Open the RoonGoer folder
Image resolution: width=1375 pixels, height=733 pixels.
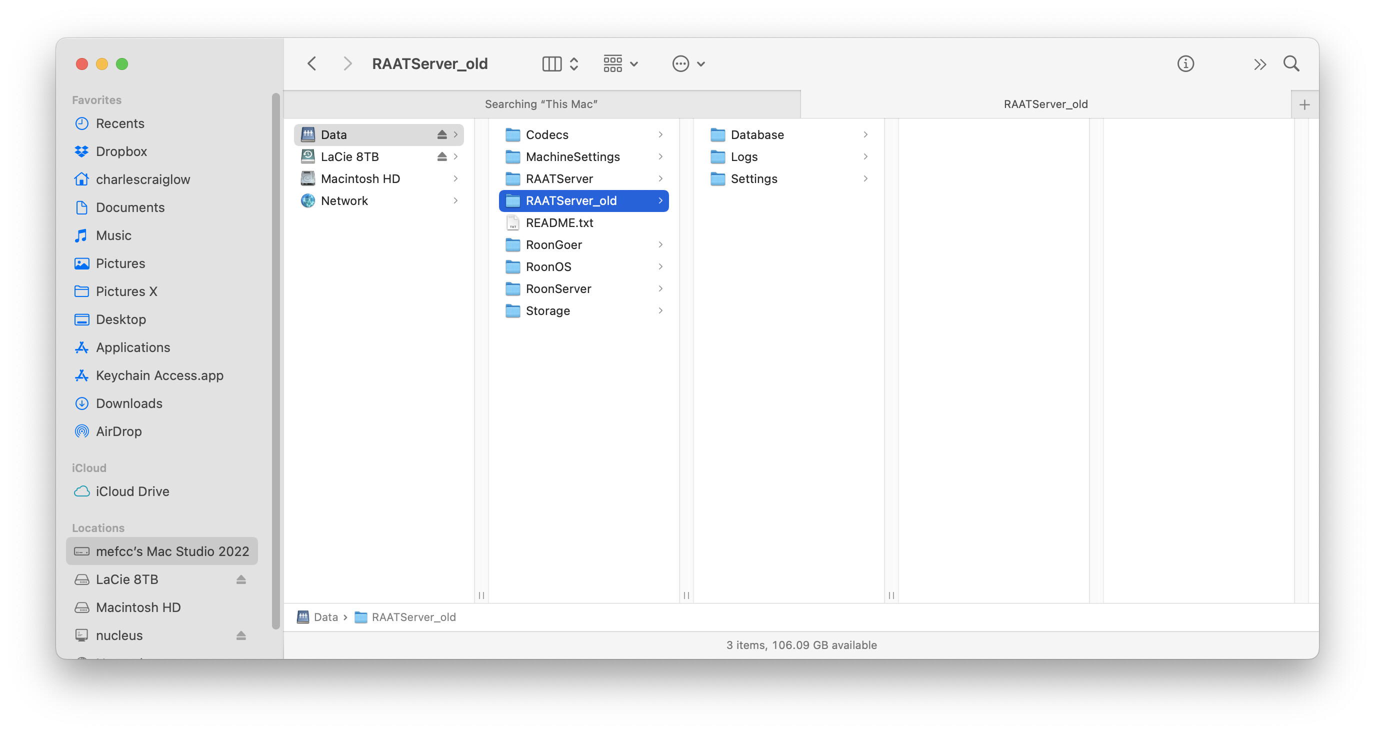tap(583, 244)
